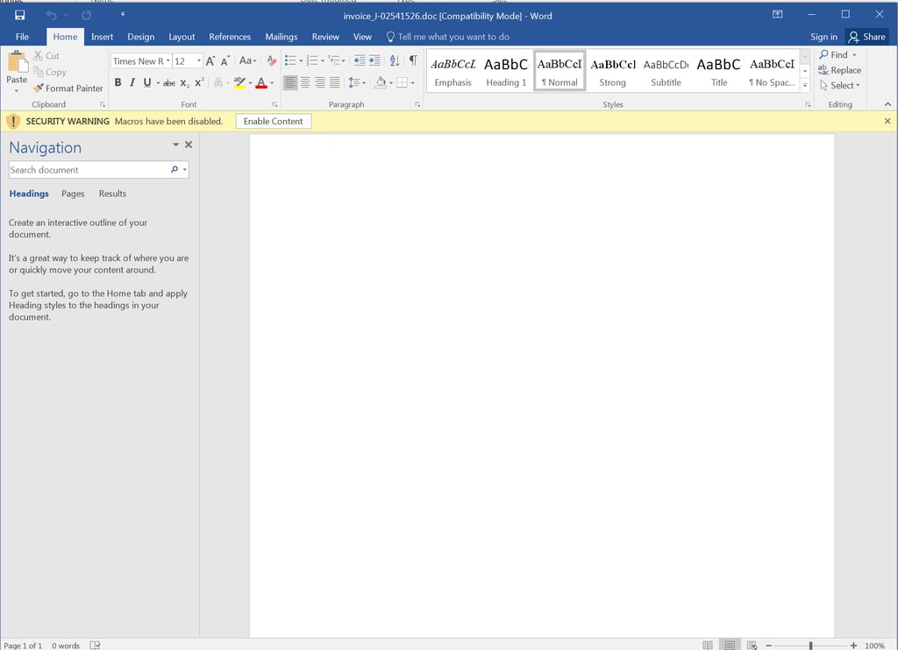The image size is (898, 650).
Task: Click the Format Painter icon
Action: pos(39,88)
